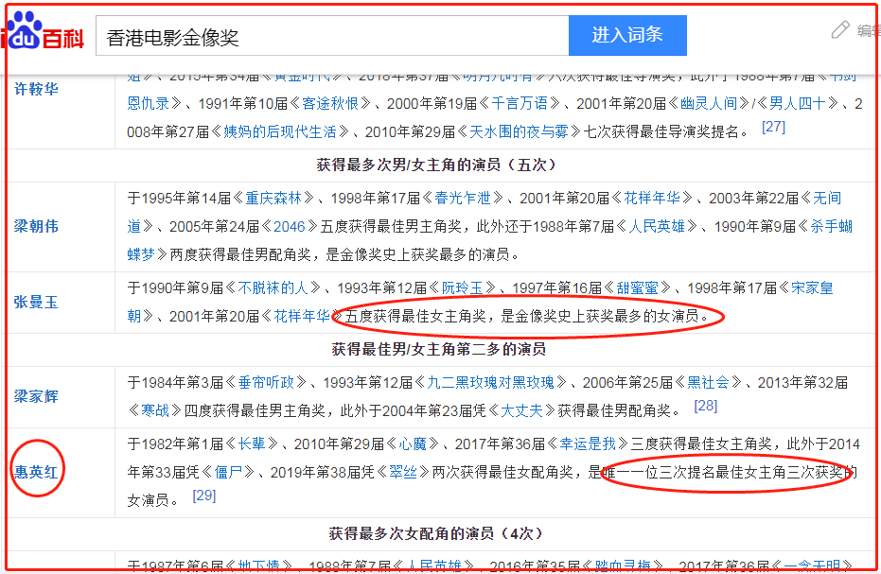Open the 僵尸 film link

(x=227, y=472)
